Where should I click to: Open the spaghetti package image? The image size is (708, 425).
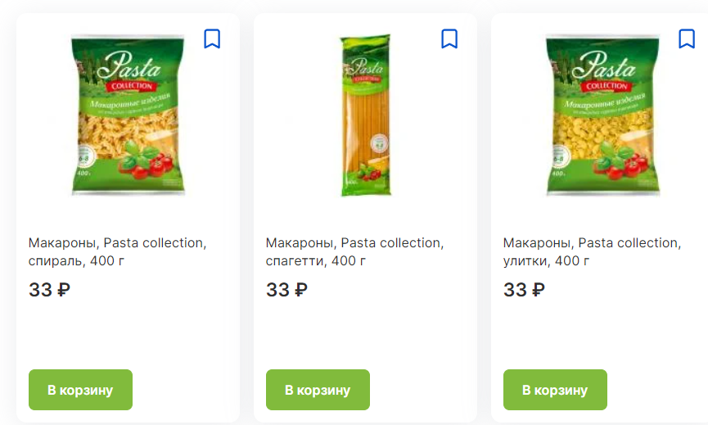[x=365, y=115]
